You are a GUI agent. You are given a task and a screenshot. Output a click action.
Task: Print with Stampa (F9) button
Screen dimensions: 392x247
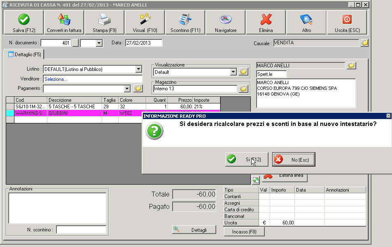coord(105,23)
